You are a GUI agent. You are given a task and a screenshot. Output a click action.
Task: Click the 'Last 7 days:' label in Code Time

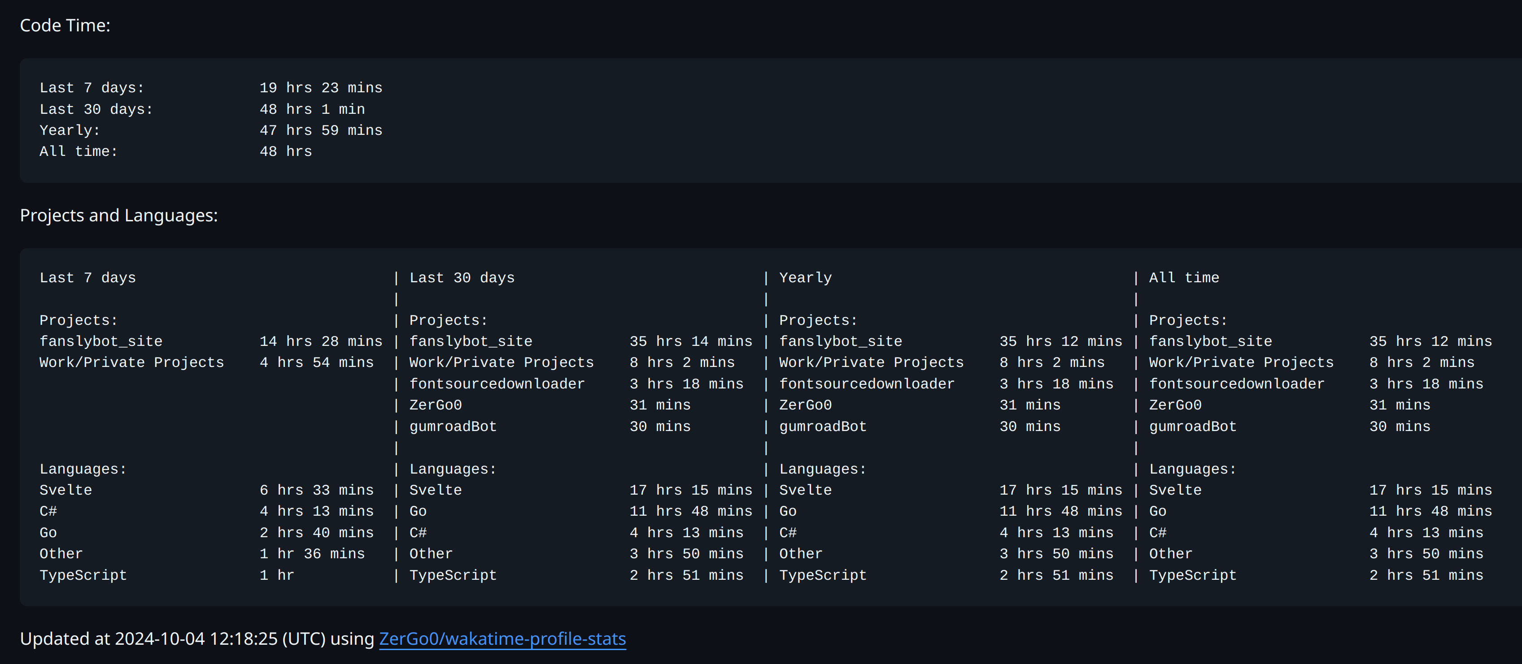(x=92, y=88)
